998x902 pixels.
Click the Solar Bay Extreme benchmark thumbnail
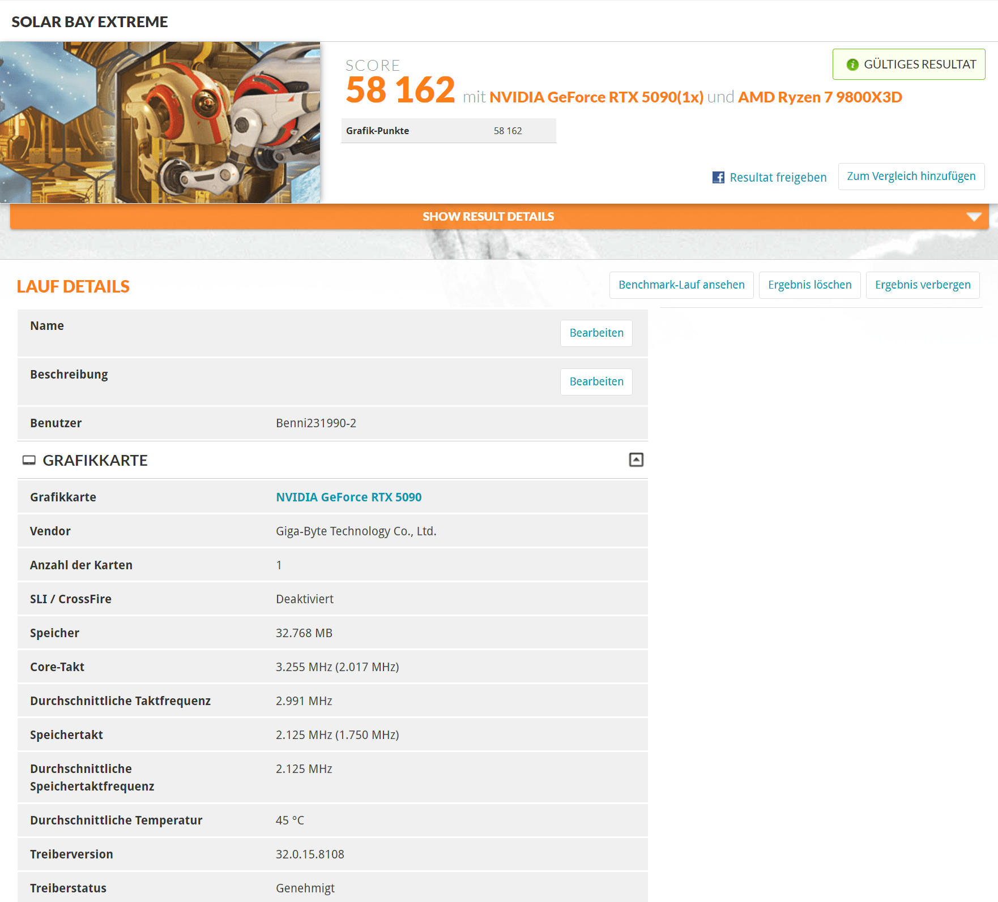pyautogui.click(x=160, y=122)
